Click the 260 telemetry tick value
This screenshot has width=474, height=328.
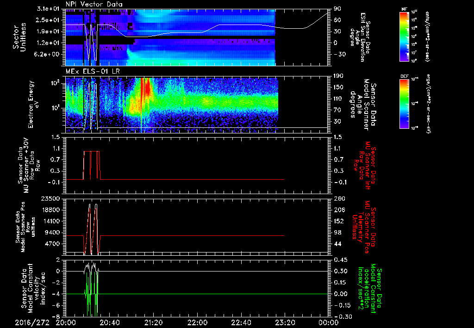click(x=339, y=199)
